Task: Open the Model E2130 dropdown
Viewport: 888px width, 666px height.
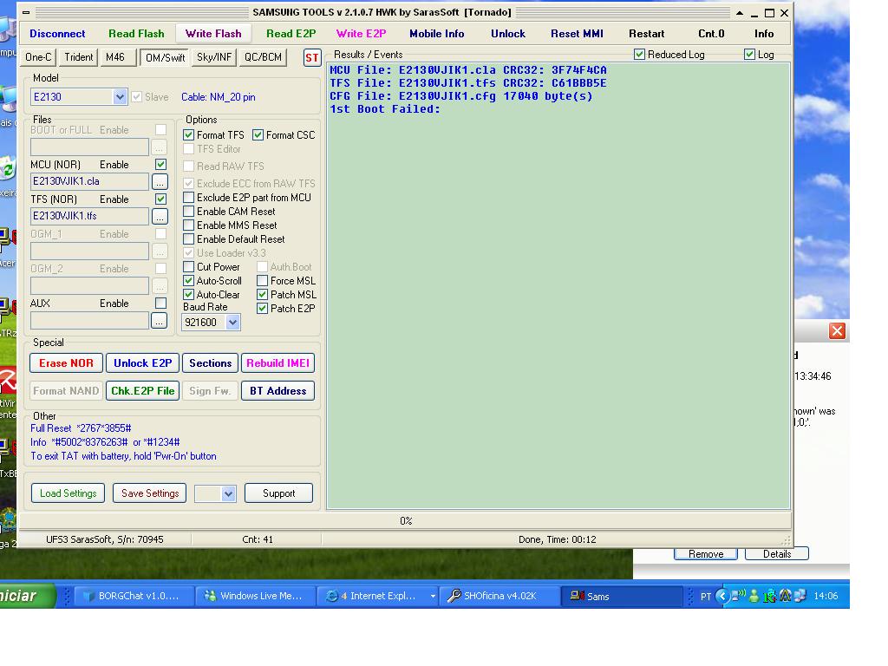Action: (120, 97)
